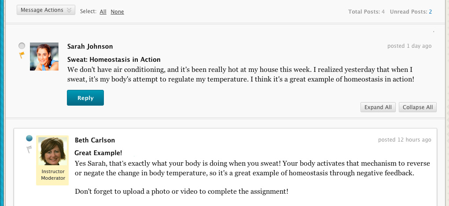Click the None selection link
The height and width of the screenshot is (206, 449).
coord(117,12)
